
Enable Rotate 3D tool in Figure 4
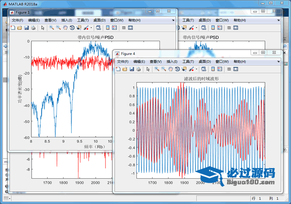click(x=177, y=69)
